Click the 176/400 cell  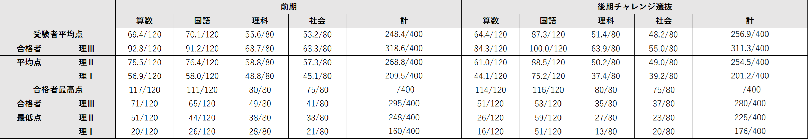(x=750, y=131)
